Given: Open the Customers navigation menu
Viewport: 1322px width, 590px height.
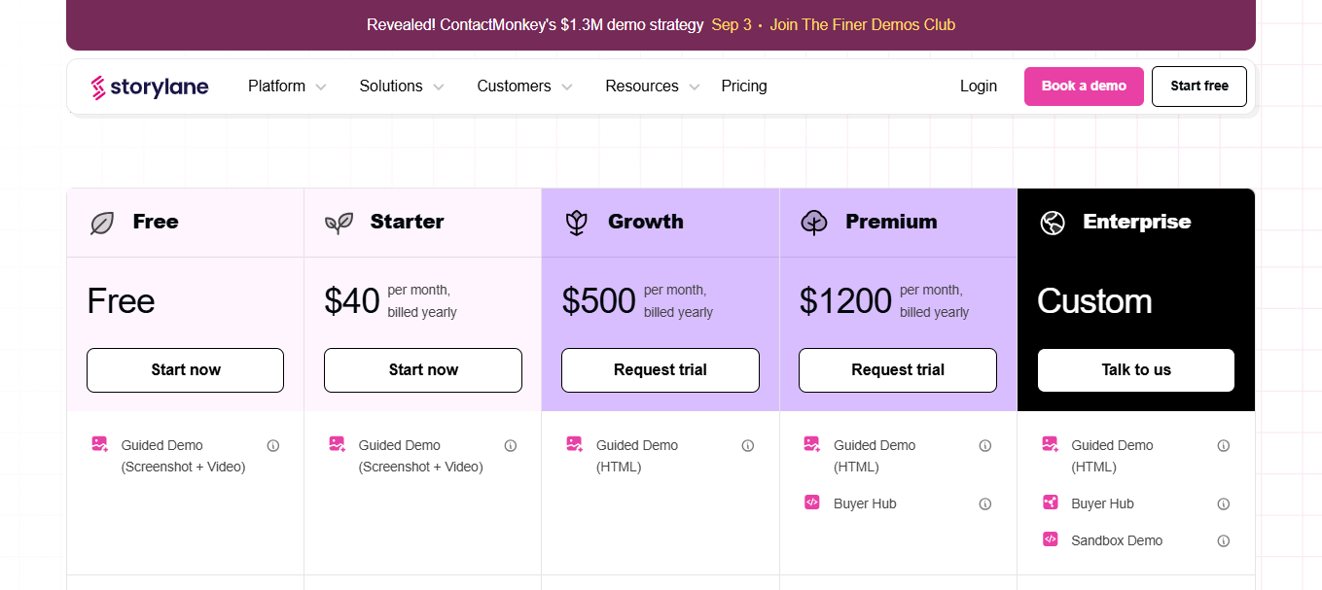Looking at the screenshot, I should [524, 87].
